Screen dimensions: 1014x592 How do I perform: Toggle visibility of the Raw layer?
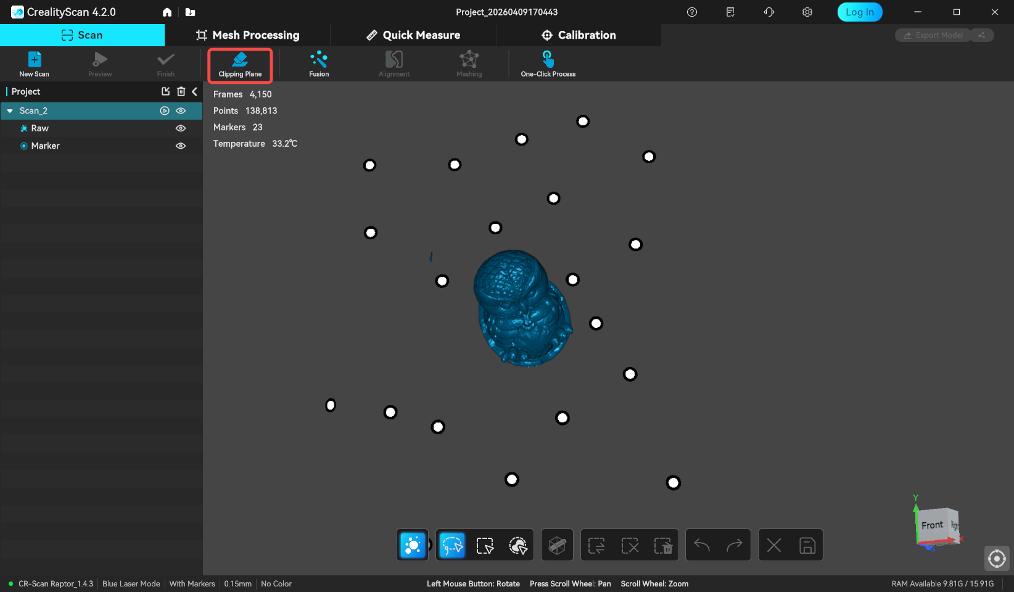pos(181,128)
